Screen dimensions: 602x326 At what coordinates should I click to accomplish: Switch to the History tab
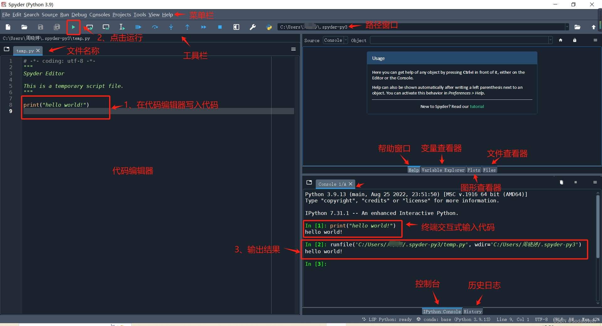pyautogui.click(x=473, y=311)
